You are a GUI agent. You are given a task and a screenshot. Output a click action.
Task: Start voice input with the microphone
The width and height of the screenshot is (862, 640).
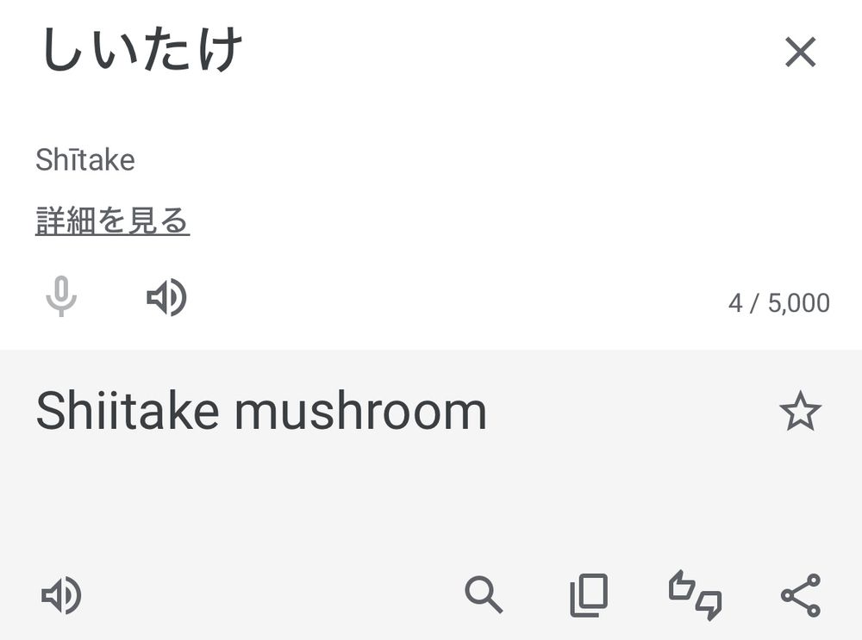(x=61, y=298)
